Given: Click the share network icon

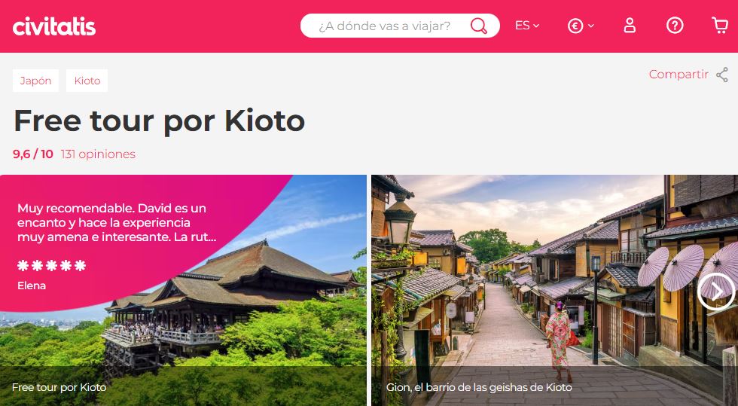Looking at the screenshot, I should click(x=722, y=75).
